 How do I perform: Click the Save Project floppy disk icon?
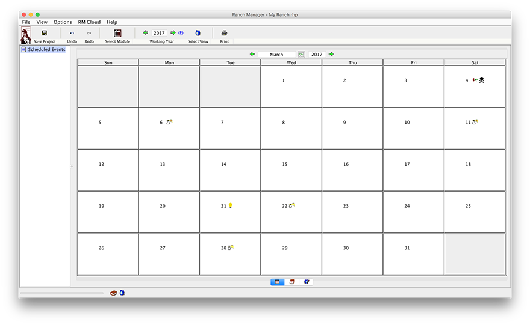(44, 33)
